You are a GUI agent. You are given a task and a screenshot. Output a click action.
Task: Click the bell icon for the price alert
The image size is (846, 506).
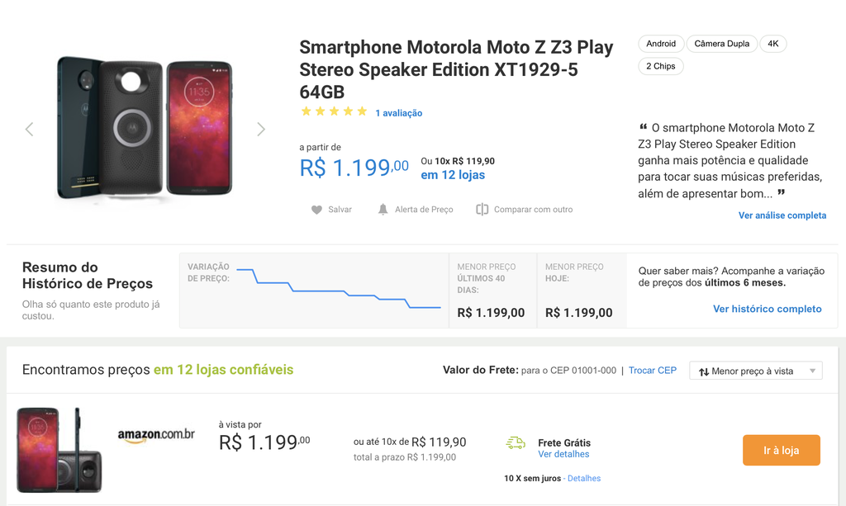[x=383, y=209]
